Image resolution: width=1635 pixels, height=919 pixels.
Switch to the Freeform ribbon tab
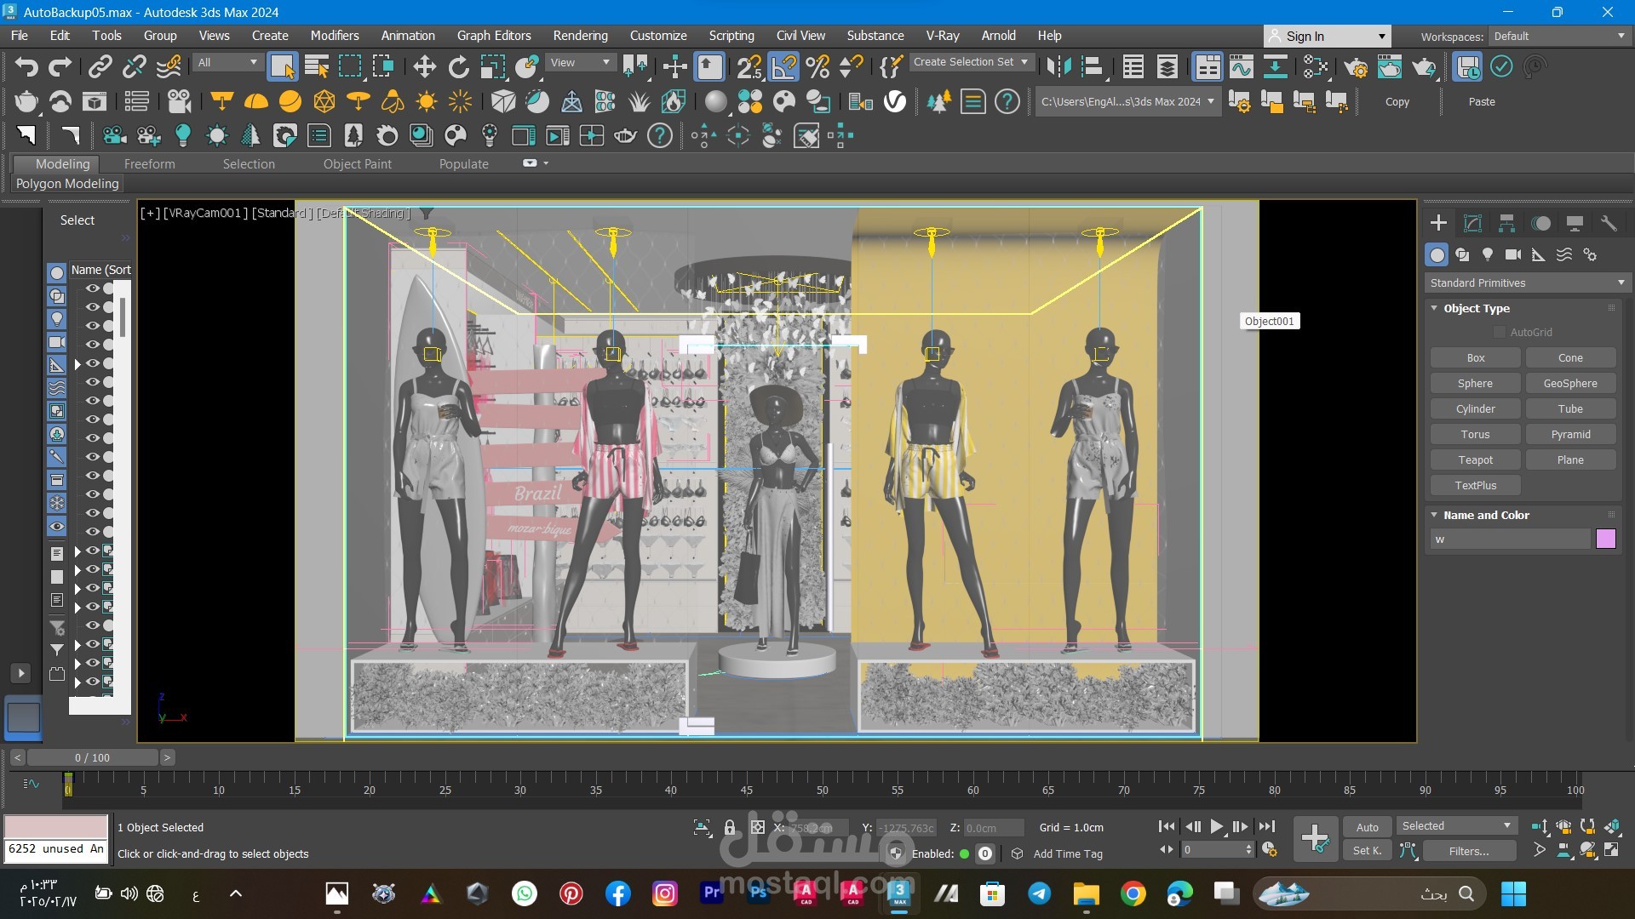[149, 163]
